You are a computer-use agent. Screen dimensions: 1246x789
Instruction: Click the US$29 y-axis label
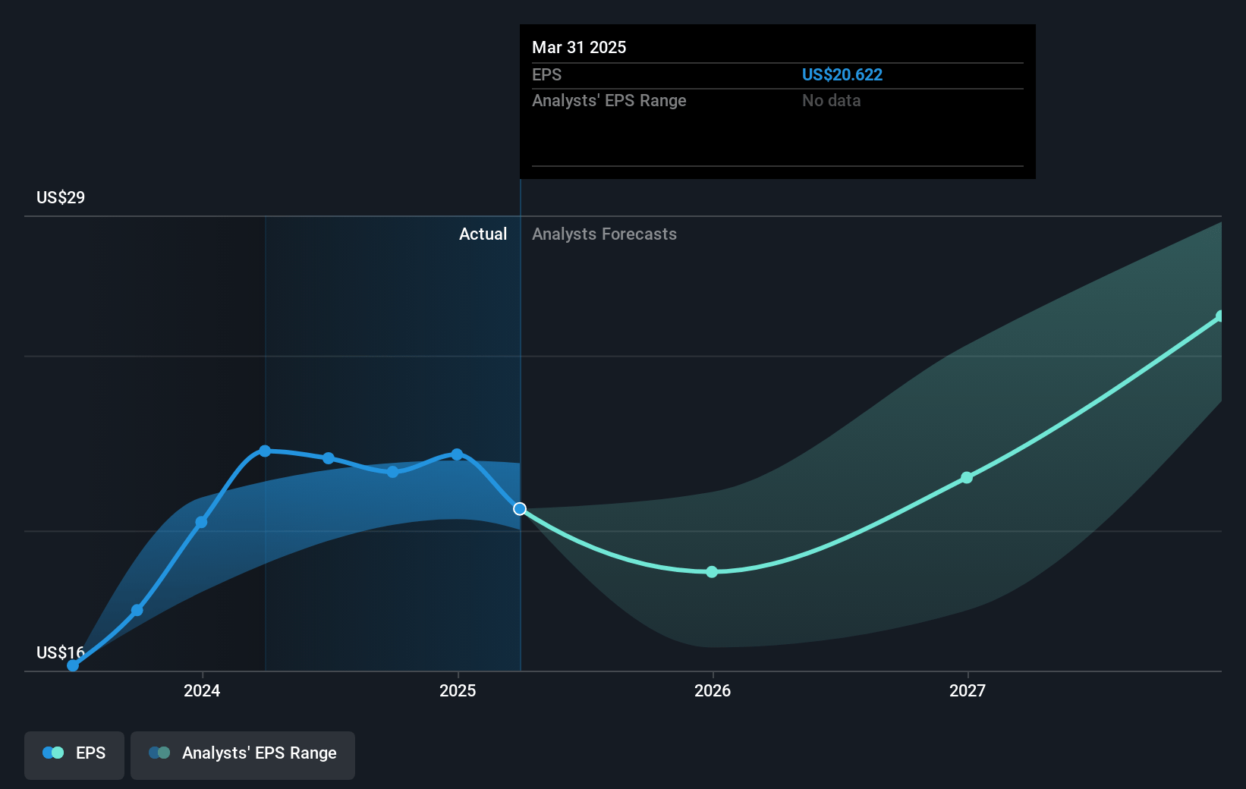[61, 197]
